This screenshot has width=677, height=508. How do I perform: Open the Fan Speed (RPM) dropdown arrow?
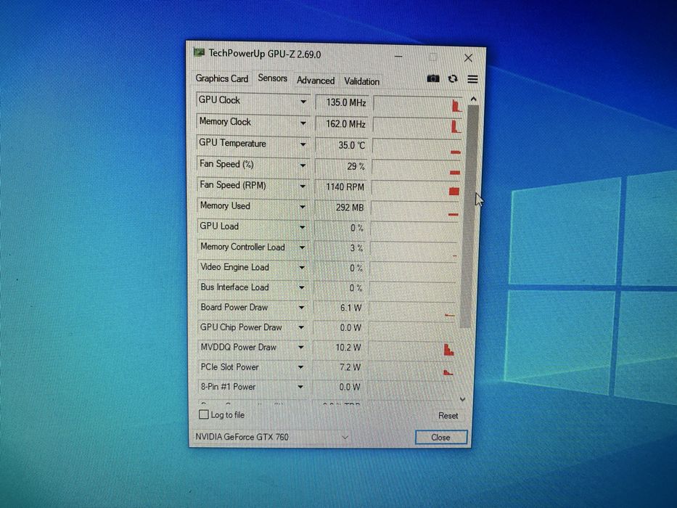[303, 187]
